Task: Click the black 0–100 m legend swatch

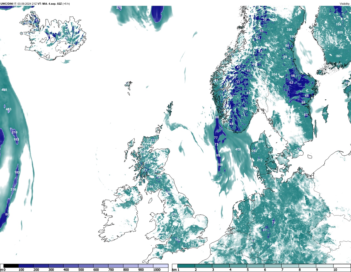Action: click(11, 266)
